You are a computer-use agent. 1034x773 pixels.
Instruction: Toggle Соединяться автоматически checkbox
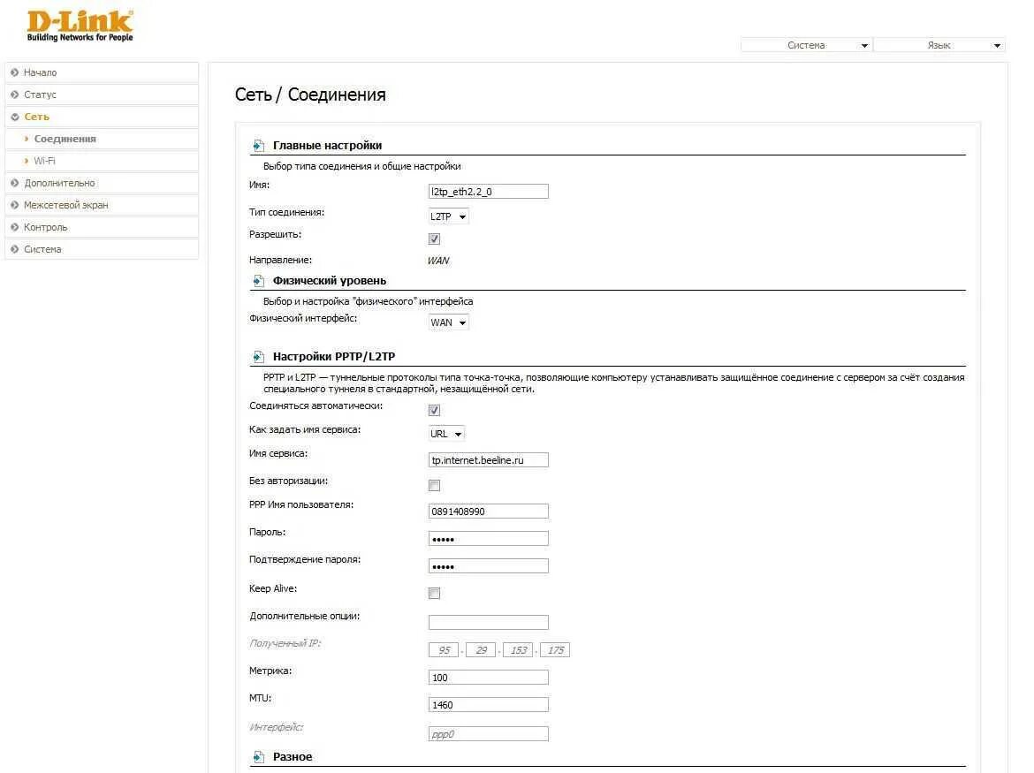pos(434,410)
